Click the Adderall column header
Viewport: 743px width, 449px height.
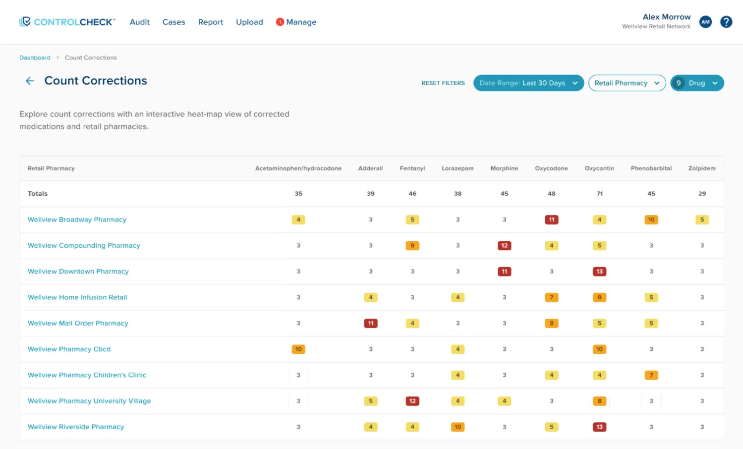(371, 168)
